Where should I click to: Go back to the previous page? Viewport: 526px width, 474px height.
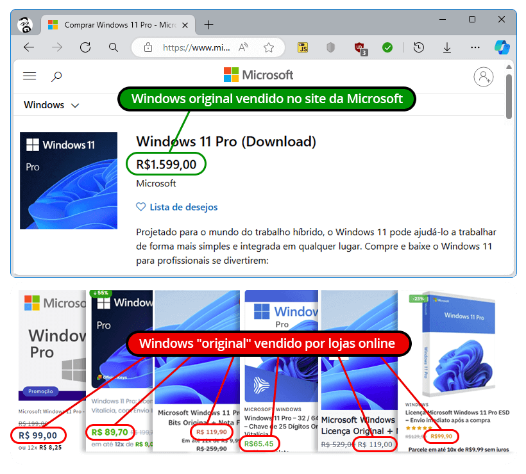pyautogui.click(x=29, y=47)
